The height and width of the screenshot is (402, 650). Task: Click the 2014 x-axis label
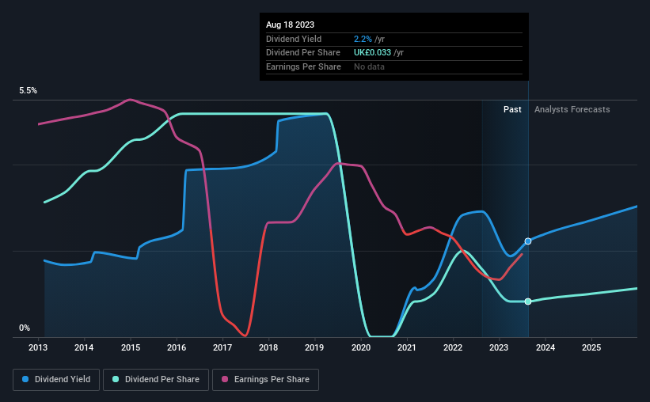tap(84, 347)
